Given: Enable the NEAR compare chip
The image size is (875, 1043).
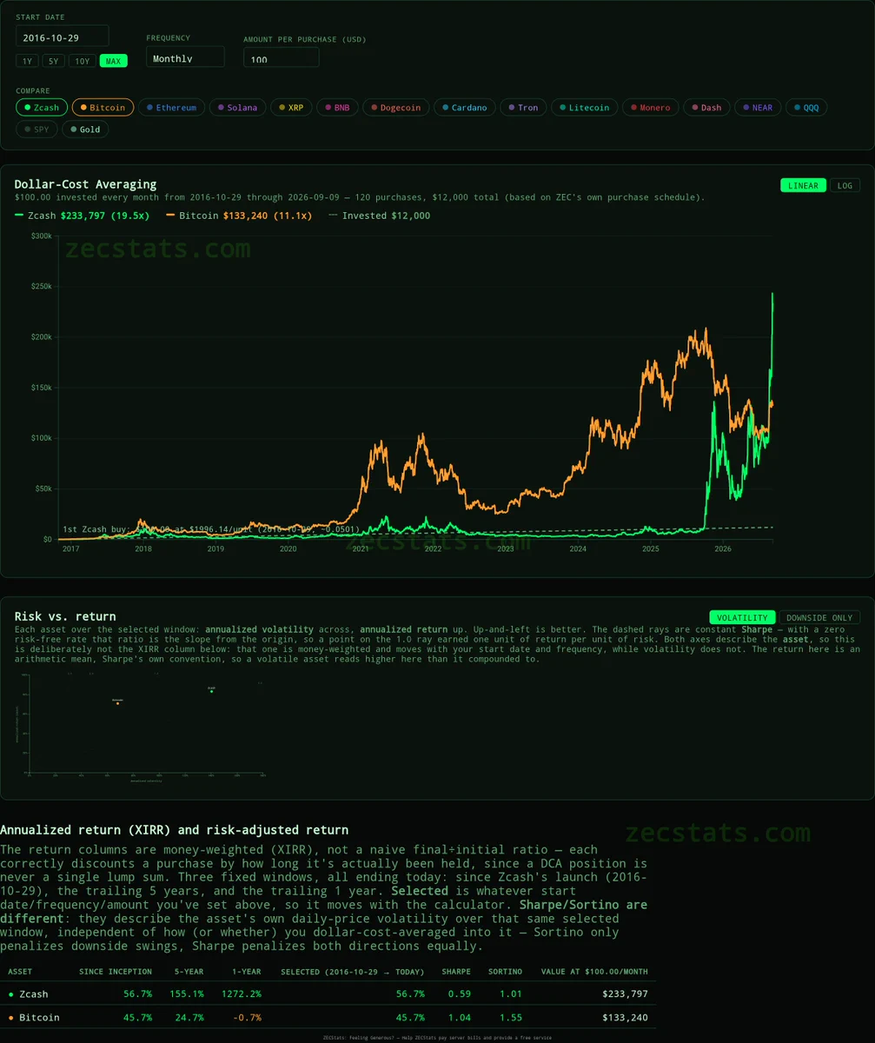Looking at the screenshot, I should click(758, 108).
